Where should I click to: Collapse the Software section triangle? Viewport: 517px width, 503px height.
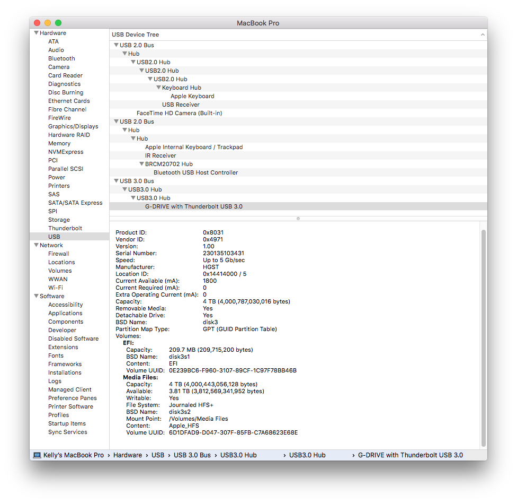pos(36,296)
